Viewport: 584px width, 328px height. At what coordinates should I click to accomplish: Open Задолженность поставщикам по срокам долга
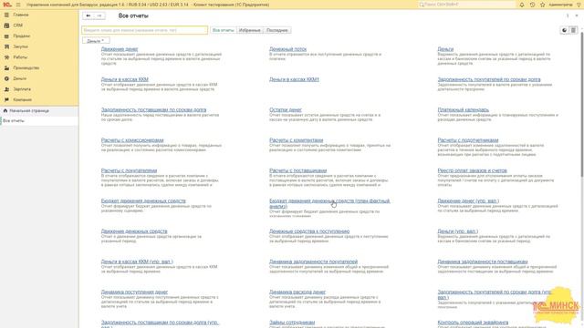(x=153, y=110)
